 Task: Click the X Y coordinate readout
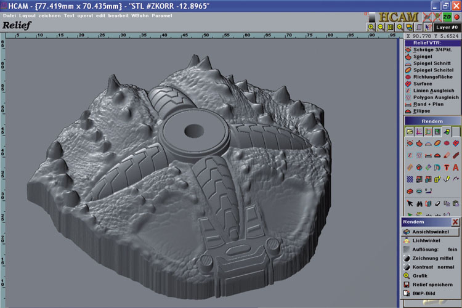(432, 36)
